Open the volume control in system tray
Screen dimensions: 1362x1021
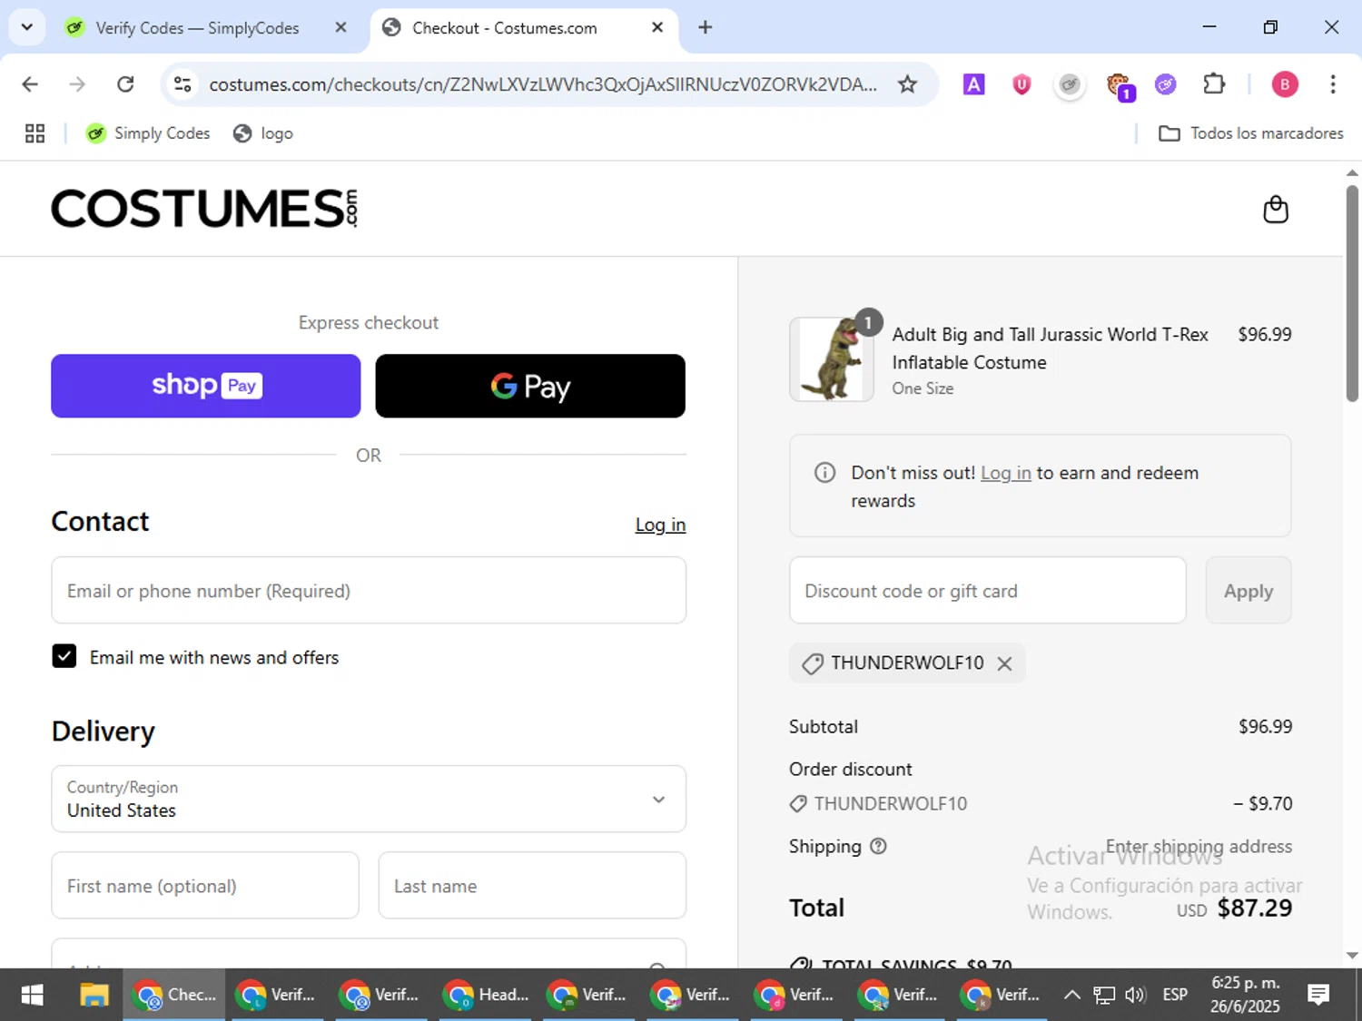pos(1135,995)
